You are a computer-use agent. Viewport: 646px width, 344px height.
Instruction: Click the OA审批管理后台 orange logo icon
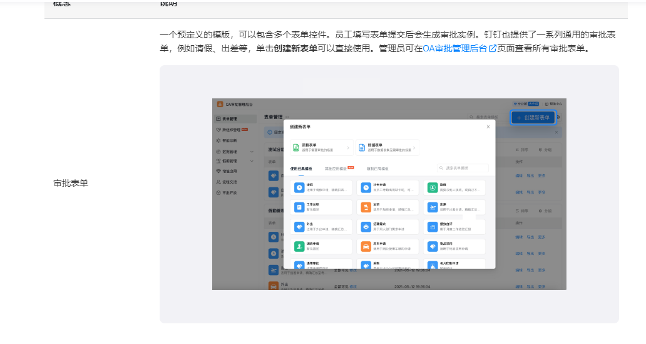tap(220, 105)
